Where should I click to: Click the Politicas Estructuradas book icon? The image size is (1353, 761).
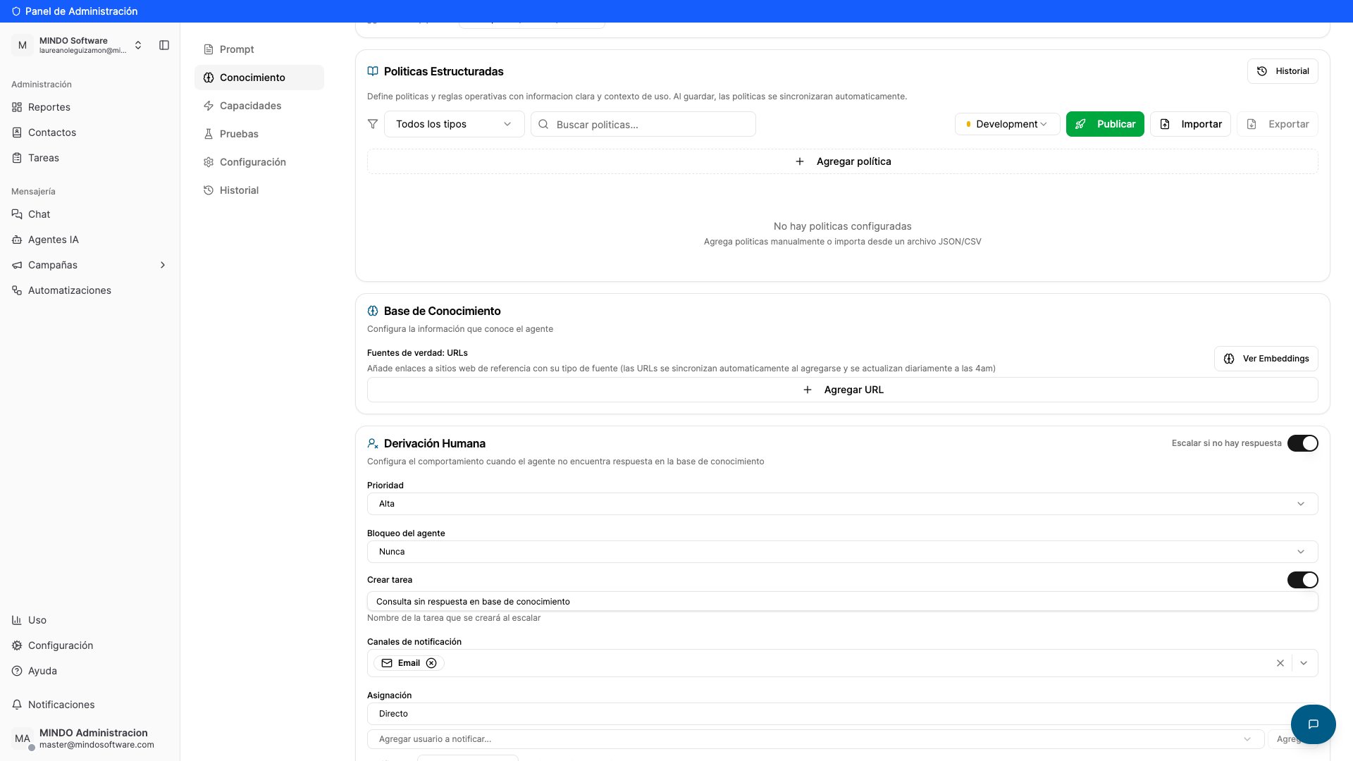(373, 71)
